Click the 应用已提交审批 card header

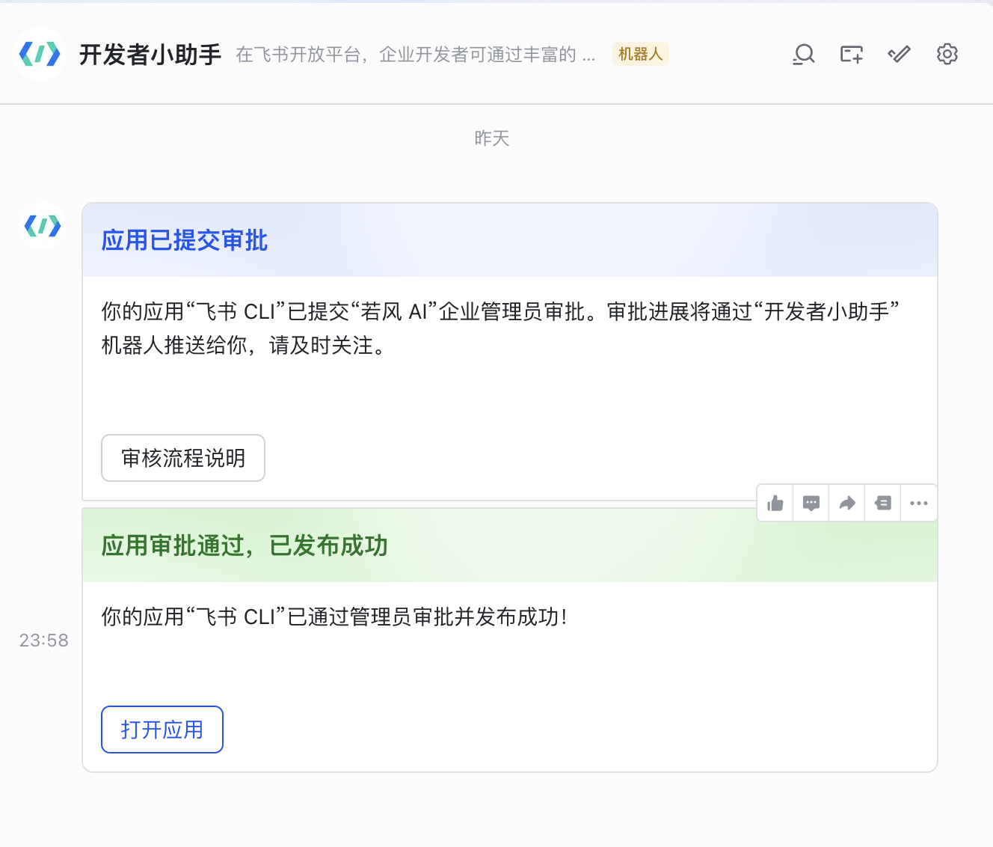(x=185, y=240)
